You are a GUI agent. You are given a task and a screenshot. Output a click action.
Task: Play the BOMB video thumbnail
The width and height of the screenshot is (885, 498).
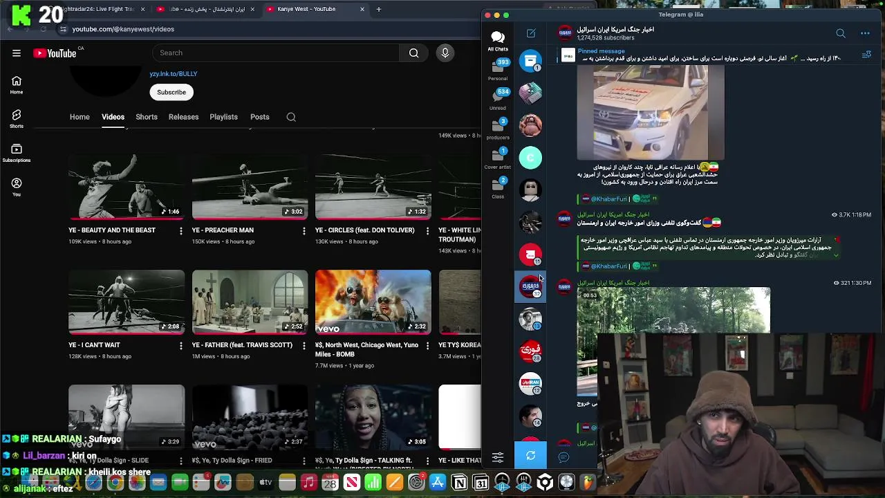pyautogui.click(x=373, y=302)
